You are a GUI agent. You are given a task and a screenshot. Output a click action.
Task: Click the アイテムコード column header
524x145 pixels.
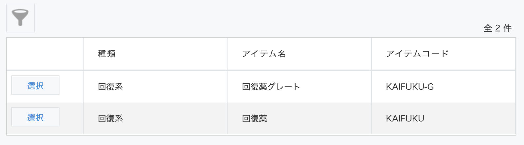tap(417, 54)
